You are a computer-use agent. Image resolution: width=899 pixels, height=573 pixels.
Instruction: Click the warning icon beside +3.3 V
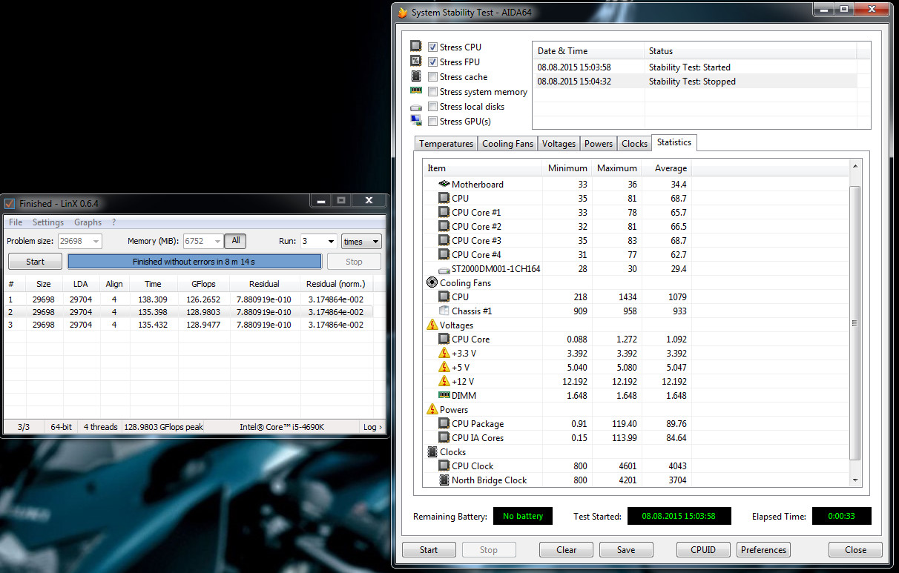(444, 353)
